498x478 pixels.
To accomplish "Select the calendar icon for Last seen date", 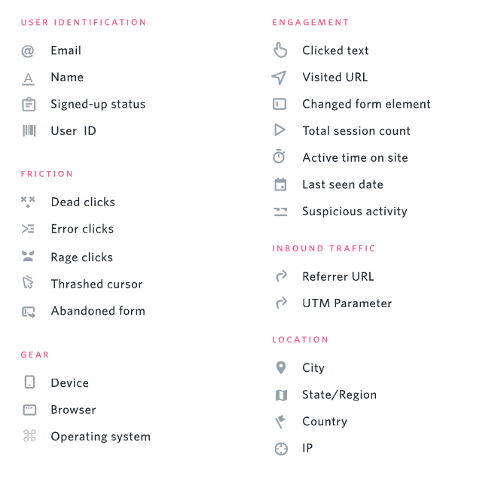I will tap(280, 184).
